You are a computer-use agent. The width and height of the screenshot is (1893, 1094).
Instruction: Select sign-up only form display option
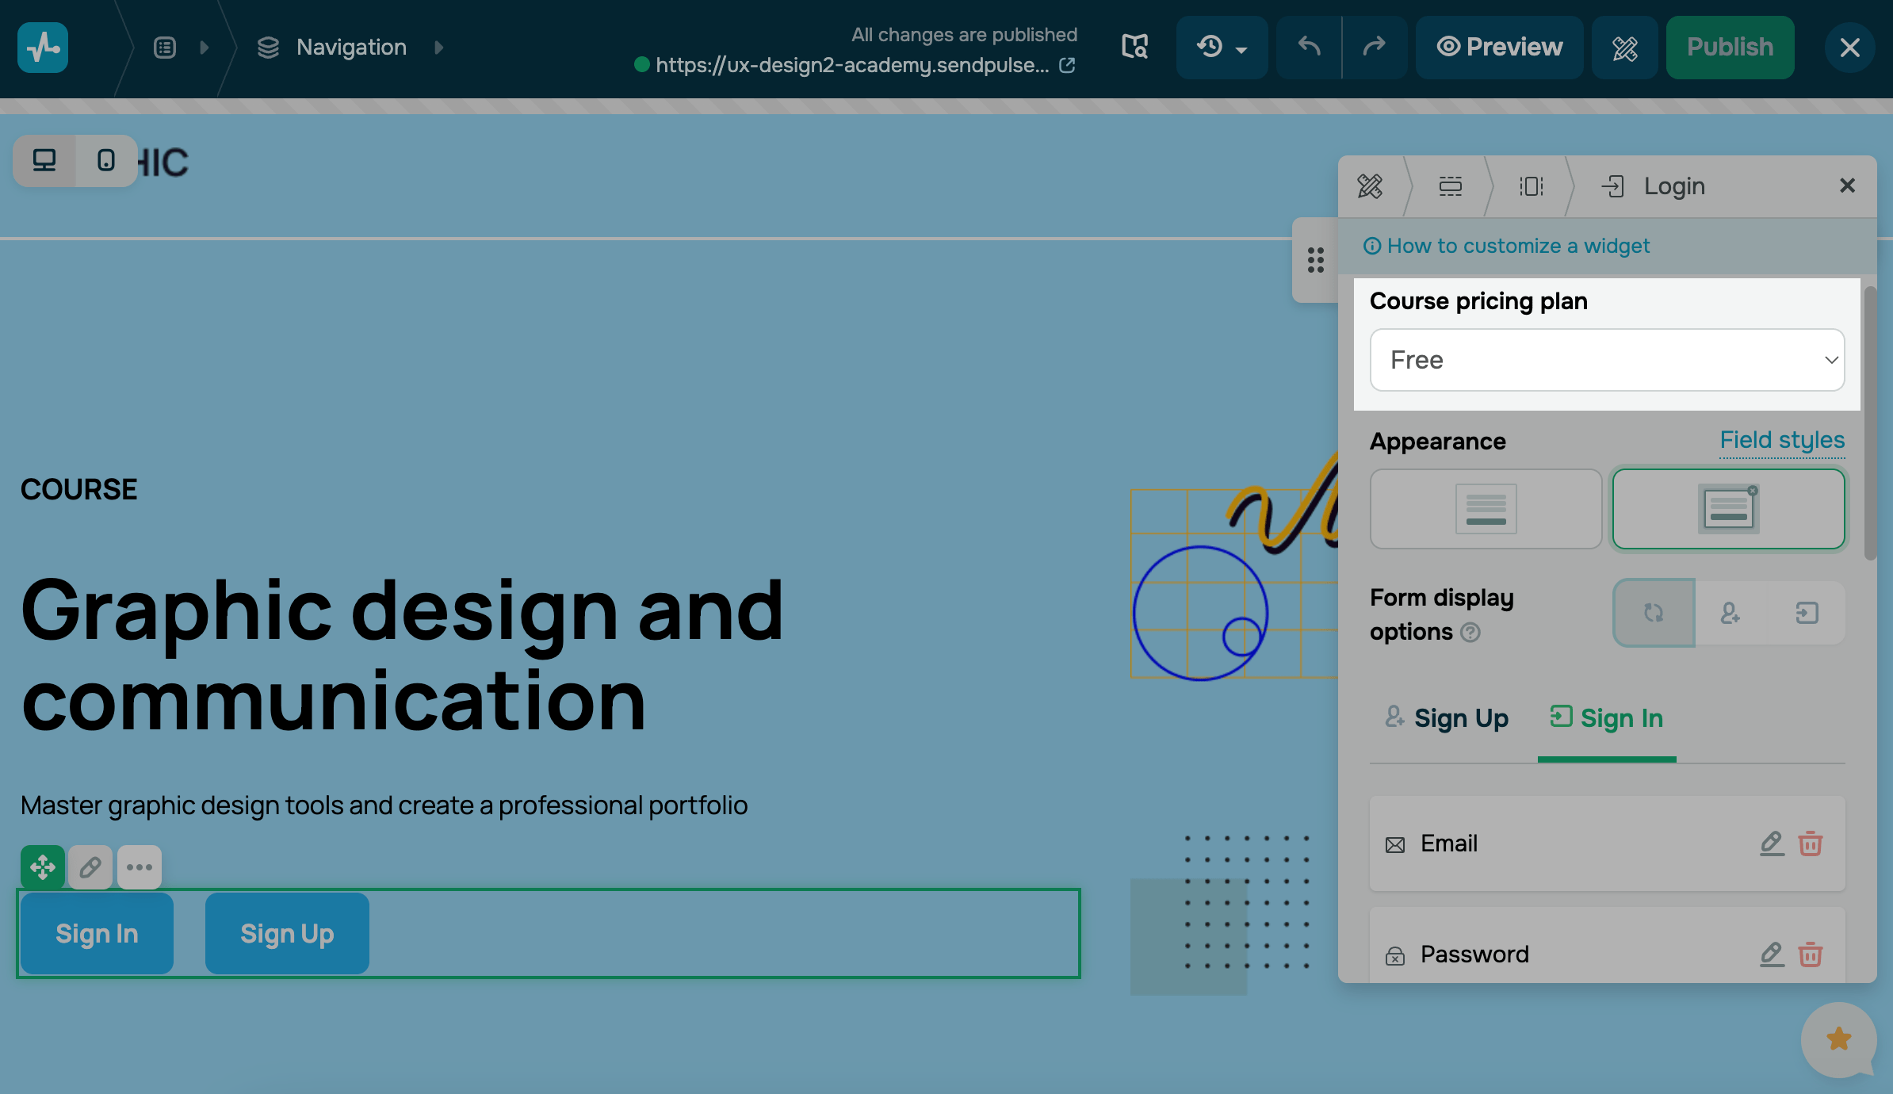point(1730,613)
